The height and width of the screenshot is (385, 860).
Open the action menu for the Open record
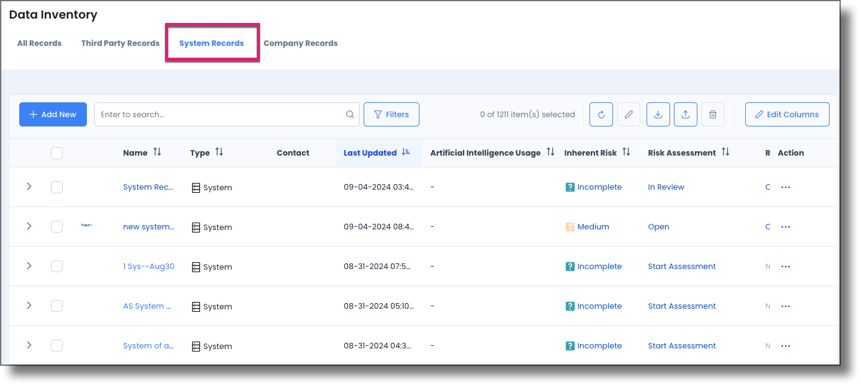[x=786, y=226]
